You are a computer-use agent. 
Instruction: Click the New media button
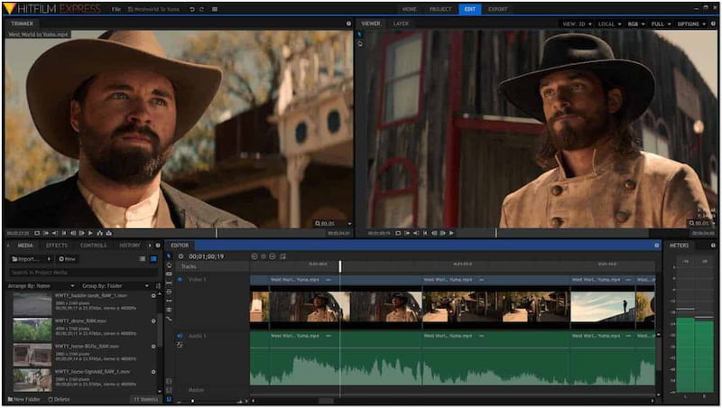[x=67, y=259]
